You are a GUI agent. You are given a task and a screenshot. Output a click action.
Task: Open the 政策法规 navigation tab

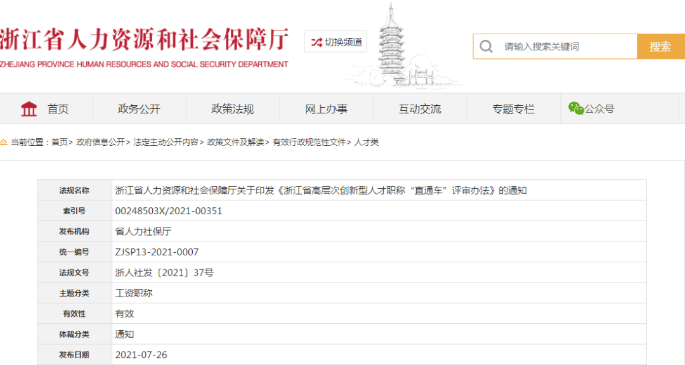coord(233,109)
